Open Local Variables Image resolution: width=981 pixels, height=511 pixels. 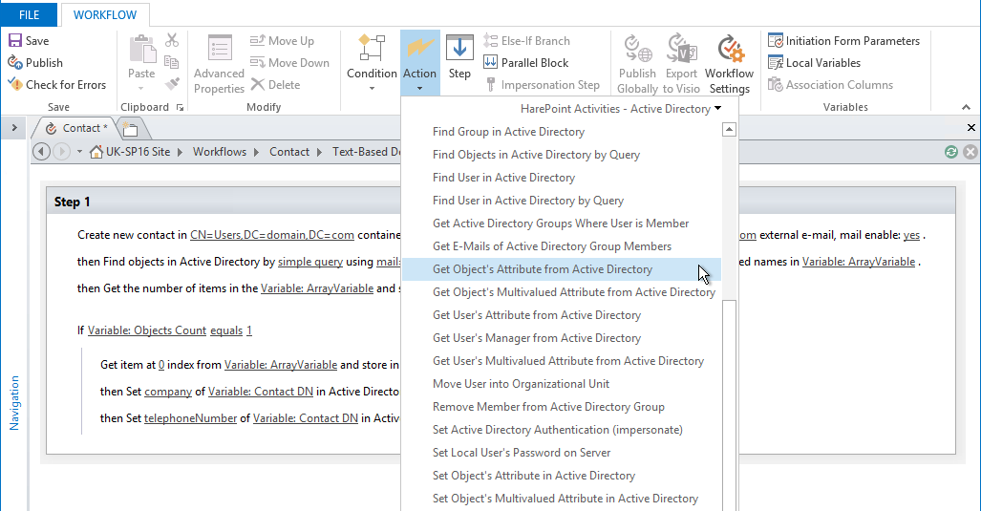[x=814, y=62]
